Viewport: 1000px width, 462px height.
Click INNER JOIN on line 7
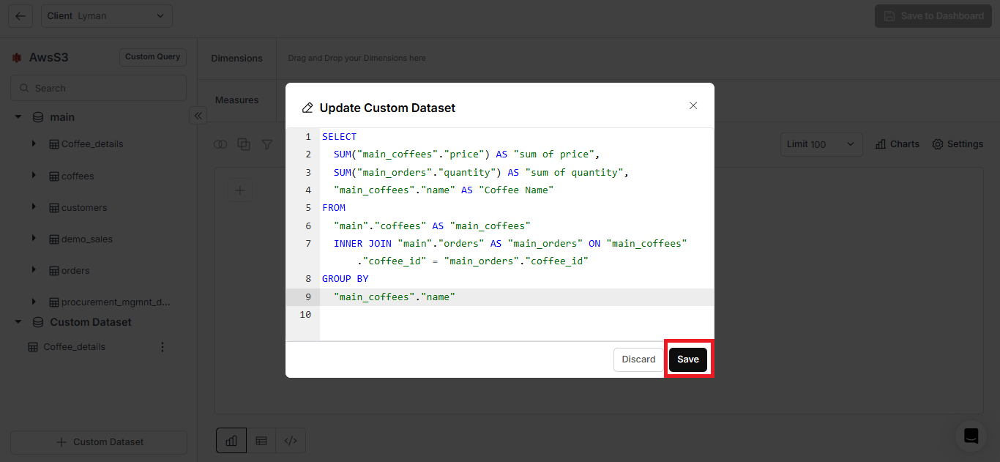coord(362,244)
